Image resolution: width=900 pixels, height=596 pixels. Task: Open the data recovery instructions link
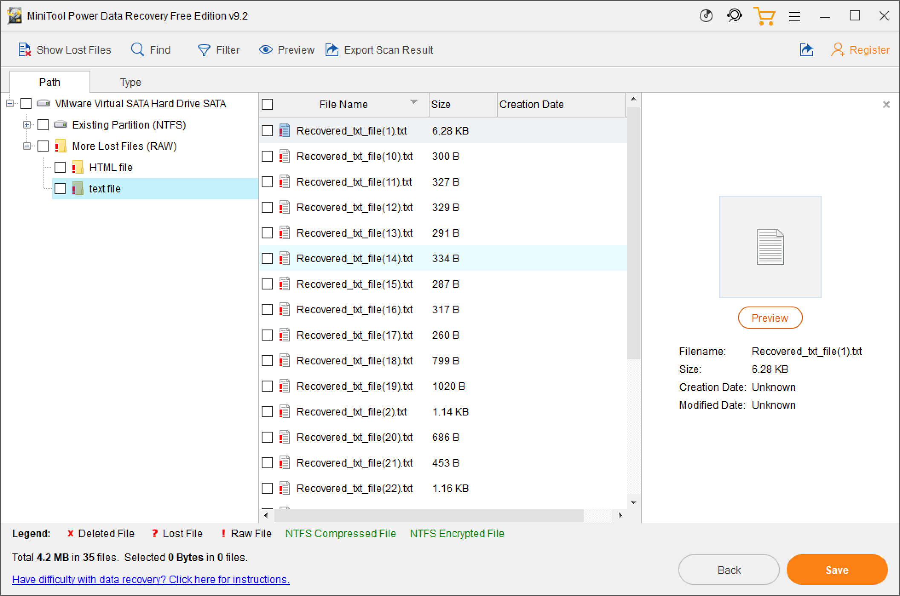[150, 579]
